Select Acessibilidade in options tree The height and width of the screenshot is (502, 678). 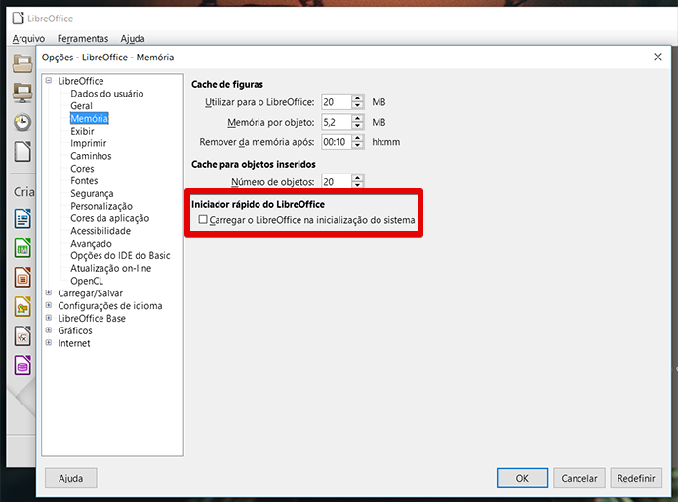tap(100, 231)
